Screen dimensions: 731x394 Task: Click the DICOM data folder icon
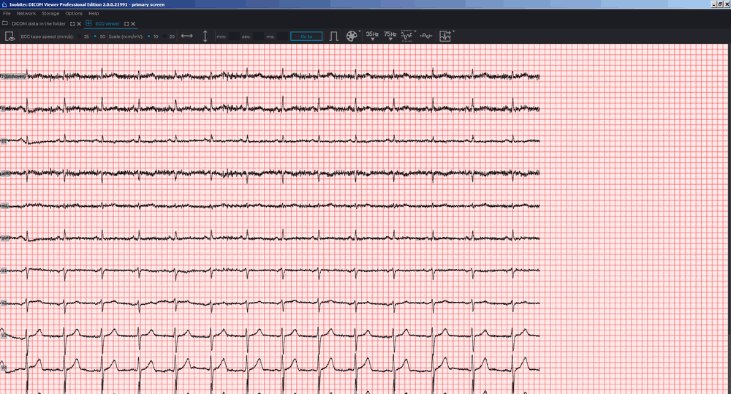click(5, 23)
